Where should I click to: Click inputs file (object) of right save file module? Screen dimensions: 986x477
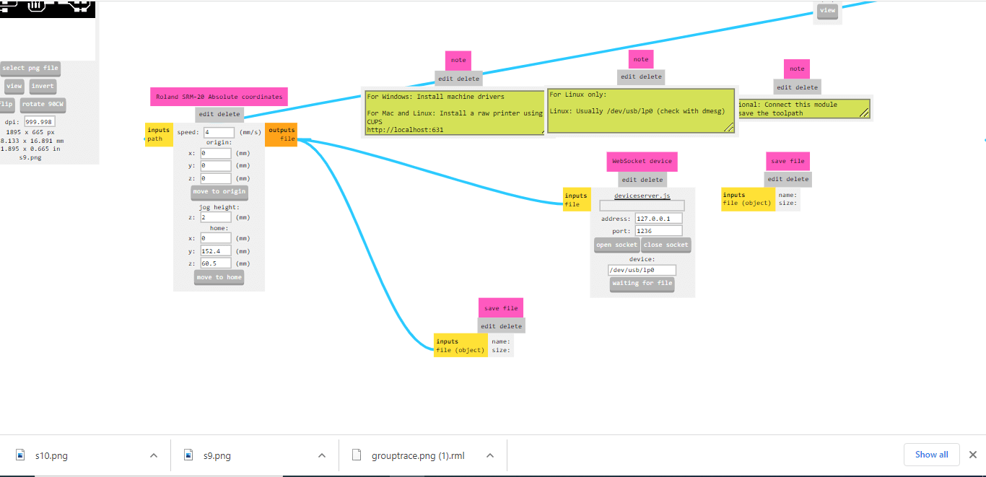(749, 199)
